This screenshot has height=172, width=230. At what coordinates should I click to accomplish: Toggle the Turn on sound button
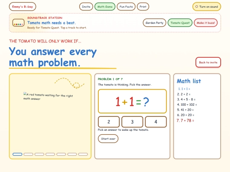207,6
